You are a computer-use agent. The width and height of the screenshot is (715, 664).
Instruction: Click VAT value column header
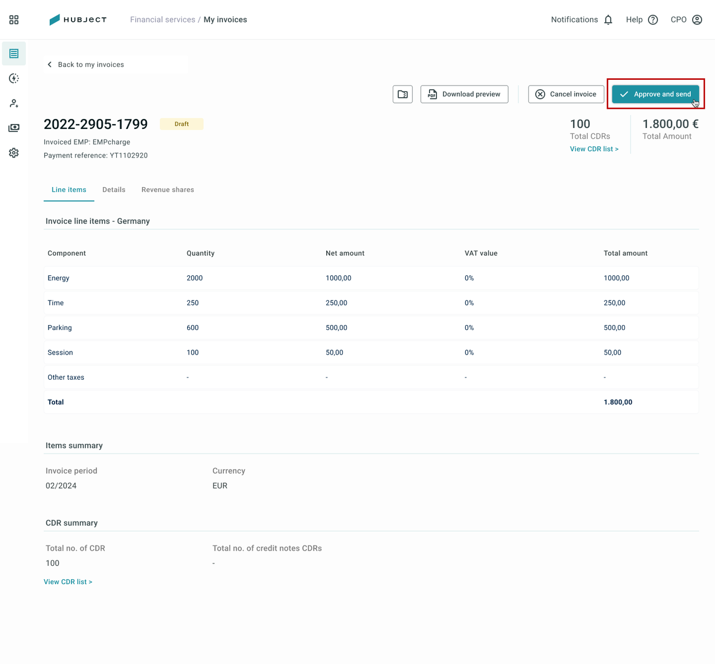[481, 253]
